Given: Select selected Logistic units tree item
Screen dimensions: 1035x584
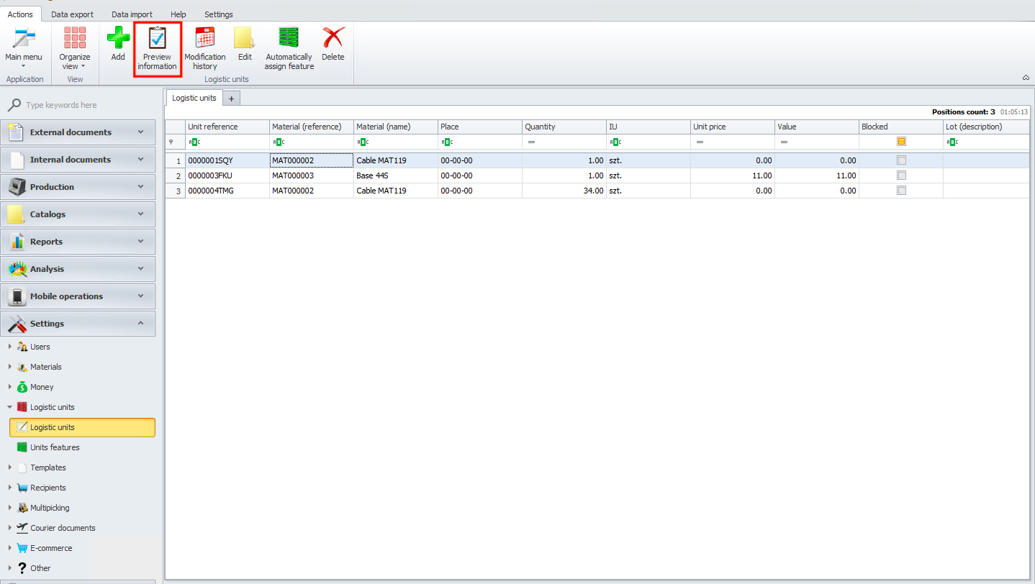Looking at the screenshot, I should (x=82, y=427).
